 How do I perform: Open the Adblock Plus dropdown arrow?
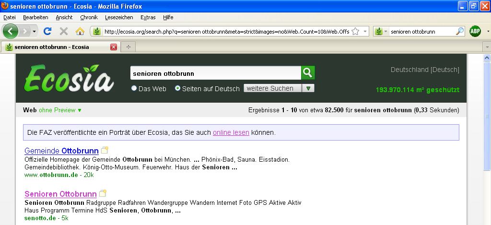point(488,32)
